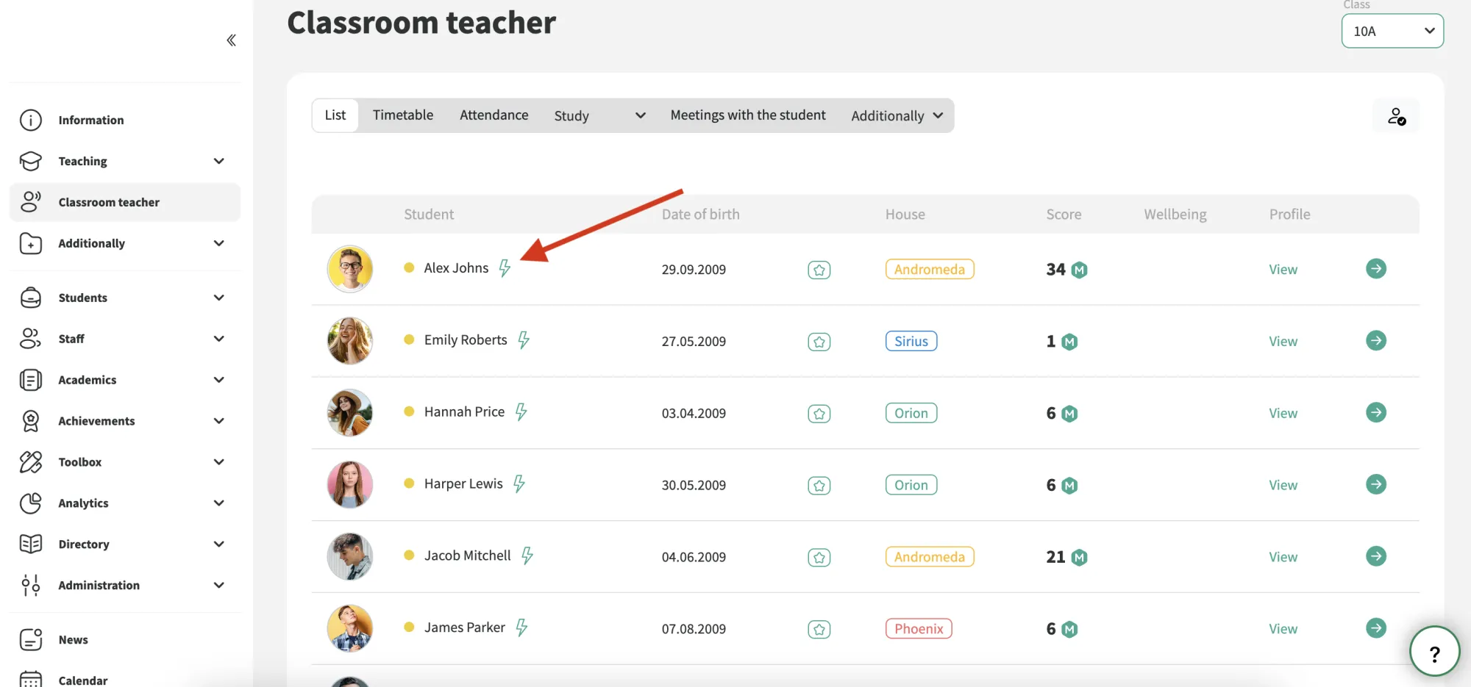
Task: Click lightning bolt icon next to Hannah Price
Action: (x=521, y=412)
